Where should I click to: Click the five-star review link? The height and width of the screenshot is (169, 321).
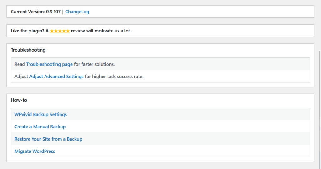(60, 31)
